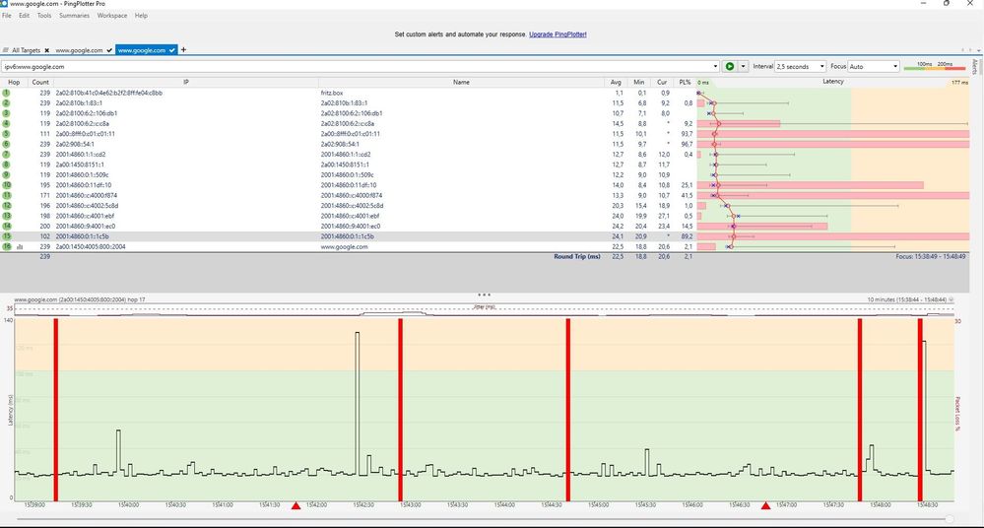Click the hop 10 green circle icon

click(x=6, y=185)
